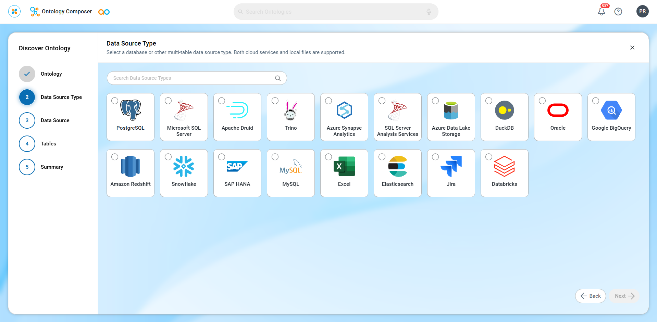Select step 2 Data Source Type

[x=51, y=97]
